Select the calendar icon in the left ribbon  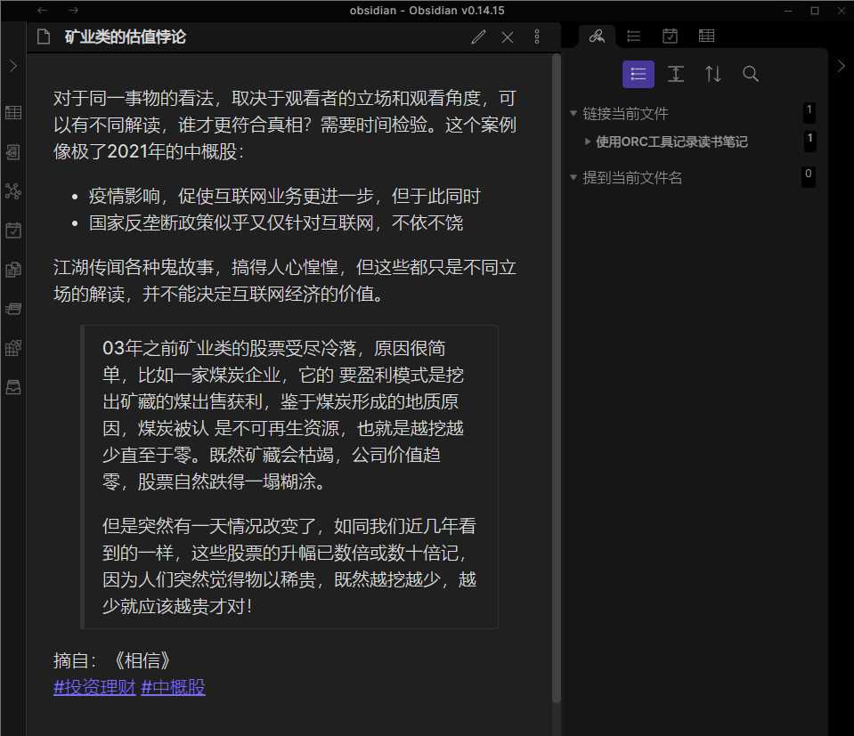[12, 230]
